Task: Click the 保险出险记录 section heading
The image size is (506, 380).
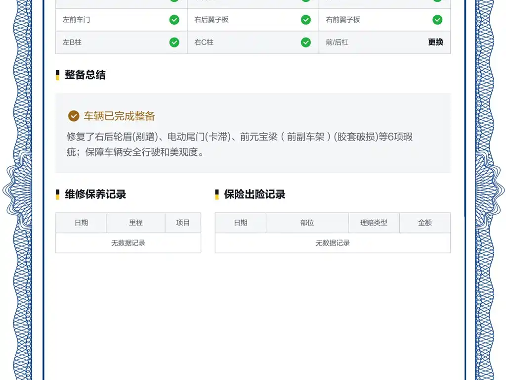Action: (254, 194)
